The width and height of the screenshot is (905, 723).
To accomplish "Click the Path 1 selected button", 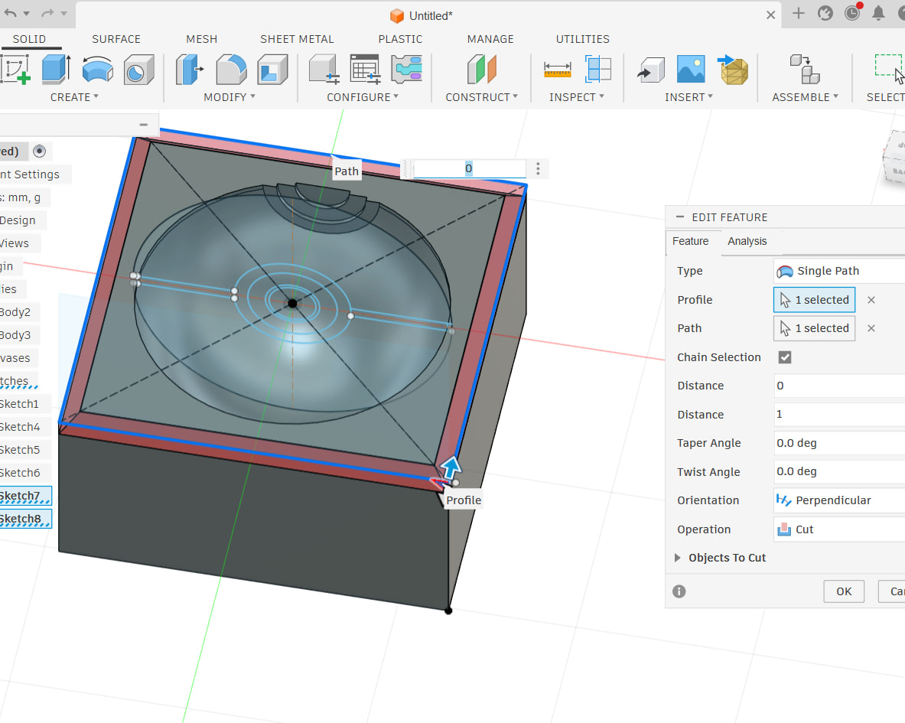I will click(x=815, y=328).
